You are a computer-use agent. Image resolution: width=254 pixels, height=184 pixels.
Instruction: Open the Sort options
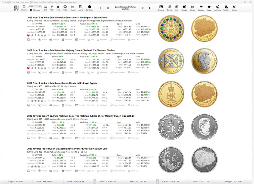(58, 8)
